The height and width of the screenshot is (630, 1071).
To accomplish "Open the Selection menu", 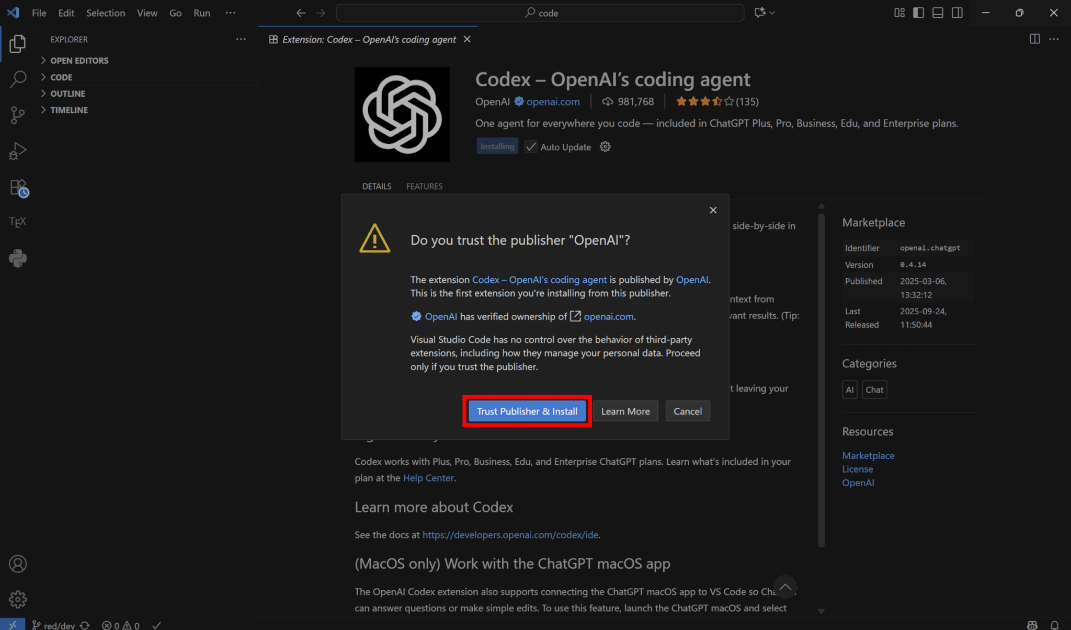I will [105, 13].
